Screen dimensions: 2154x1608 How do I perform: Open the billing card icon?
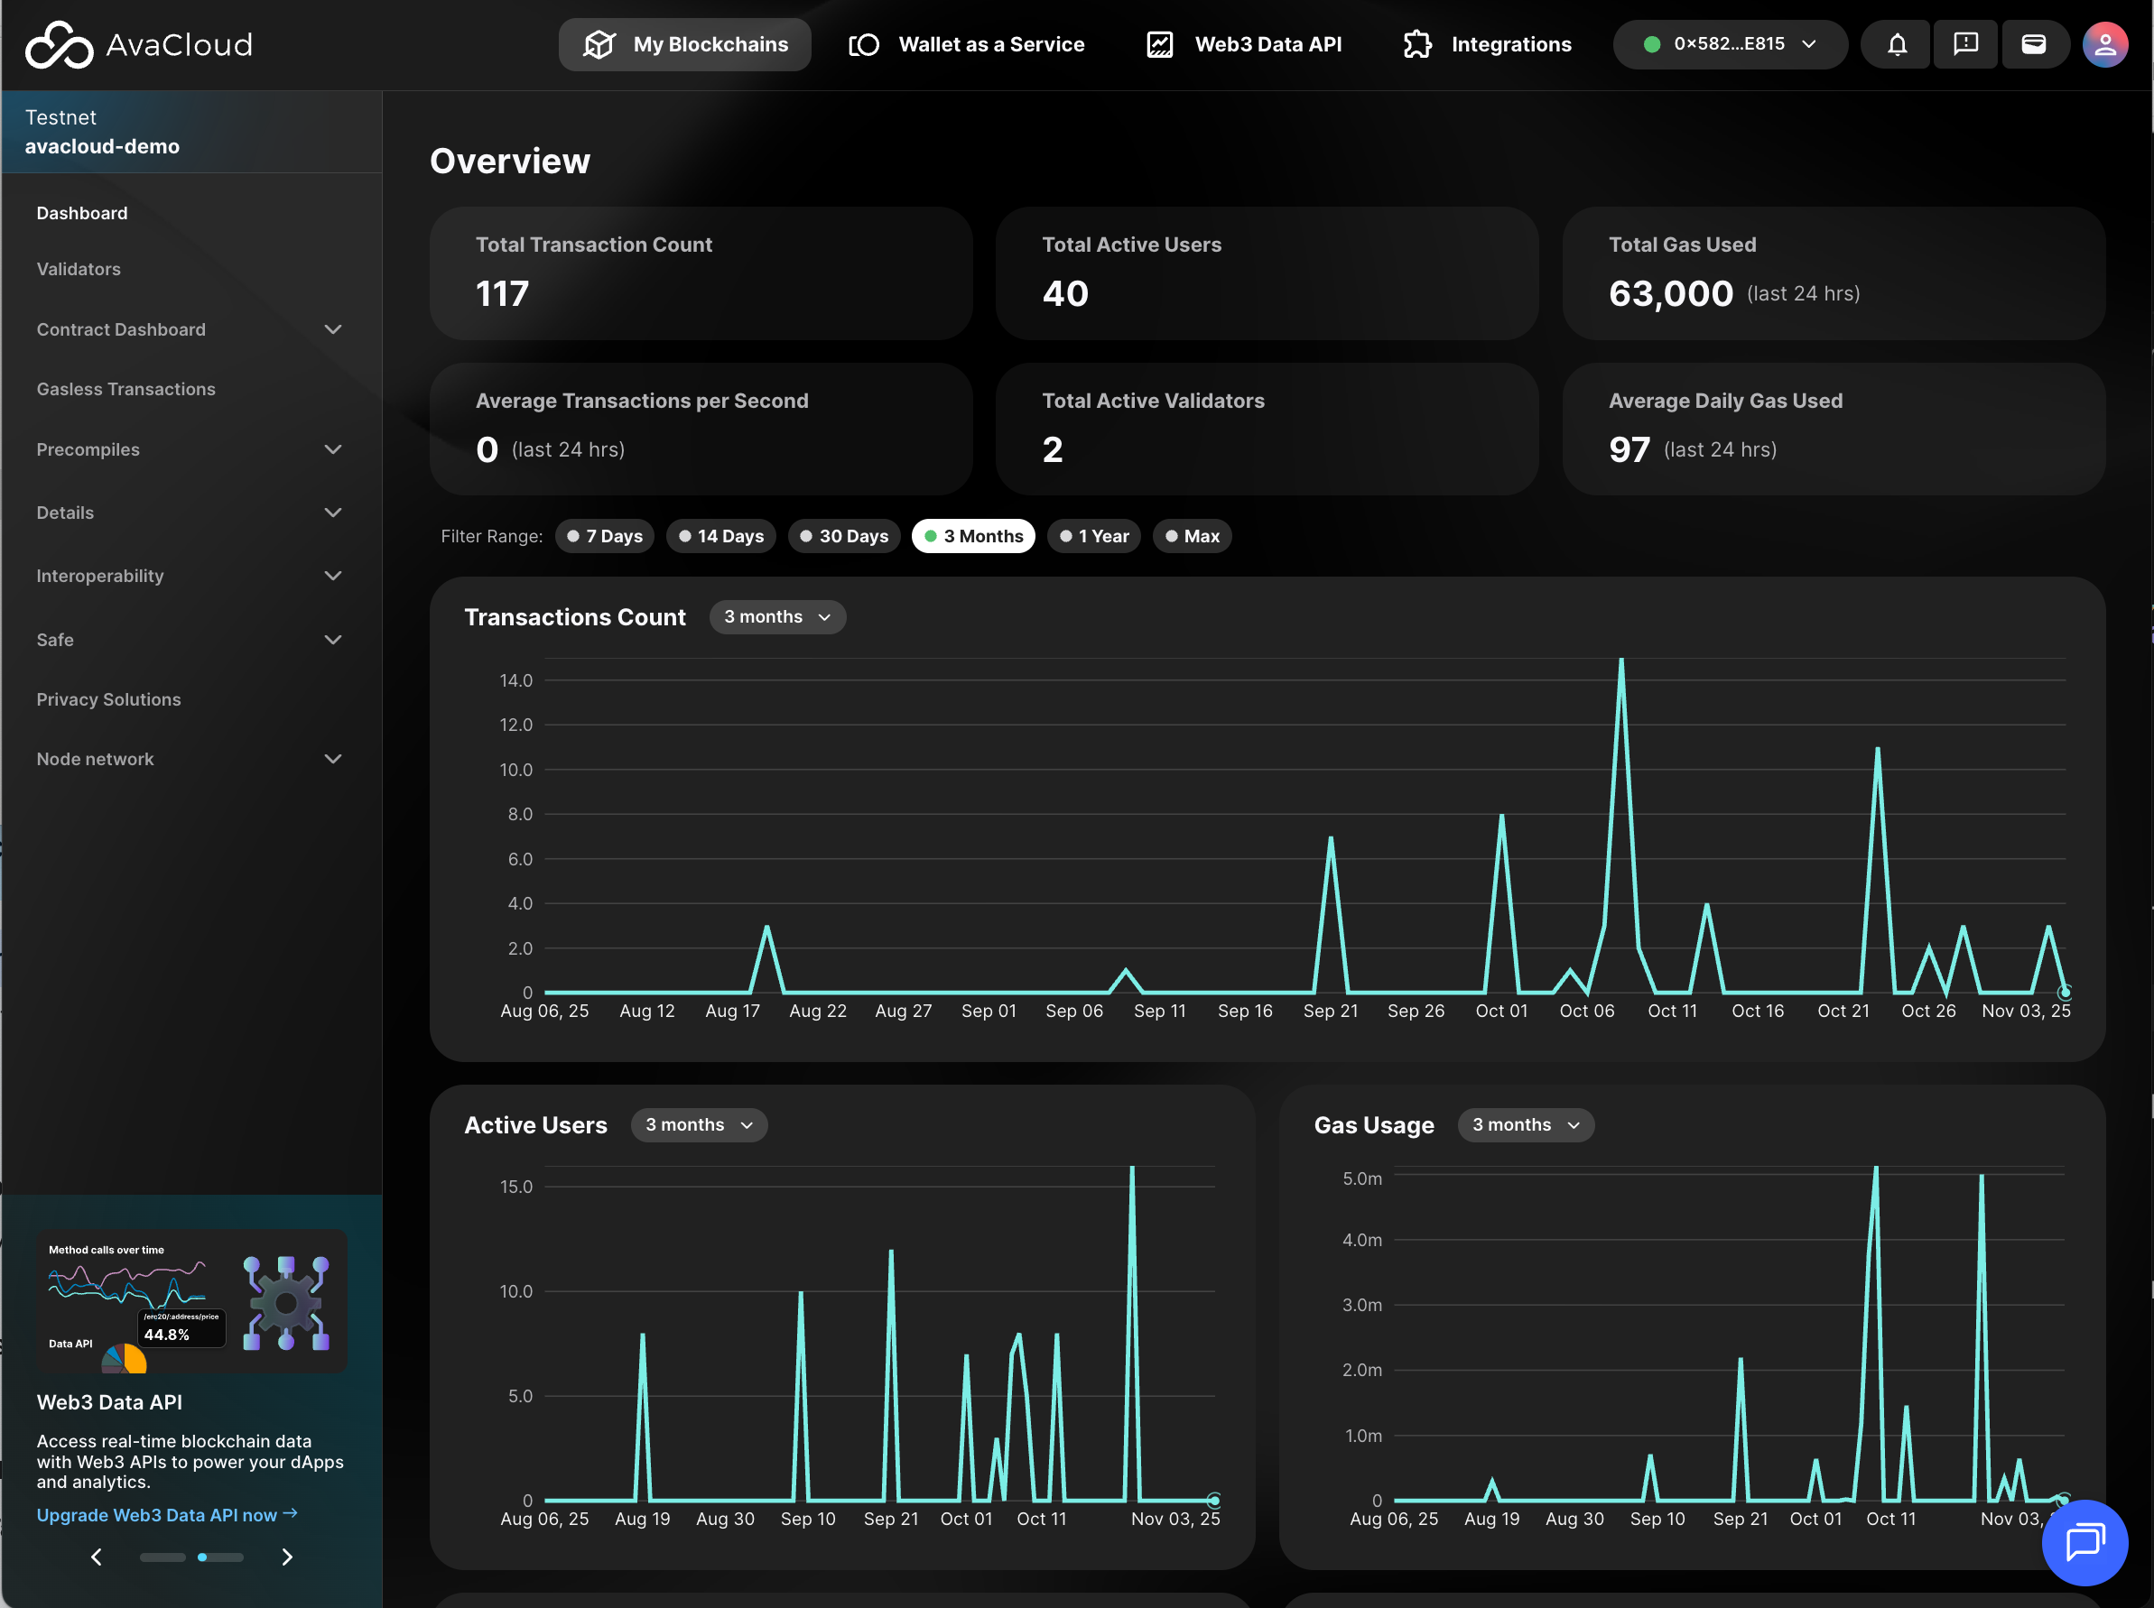2033,45
